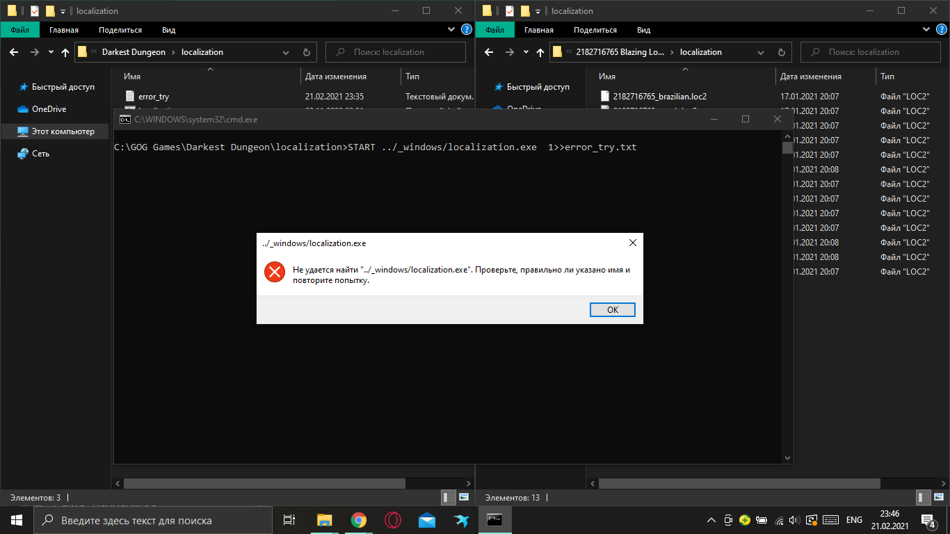Switch to cmd window on taskbar
The image size is (950, 534).
pyautogui.click(x=494, y=520)
